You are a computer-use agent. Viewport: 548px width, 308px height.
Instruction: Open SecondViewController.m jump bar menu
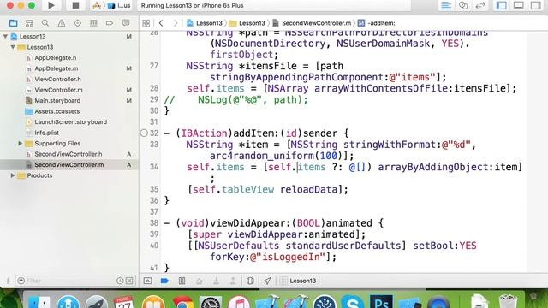pyautogui.click(x=312, y=23)
